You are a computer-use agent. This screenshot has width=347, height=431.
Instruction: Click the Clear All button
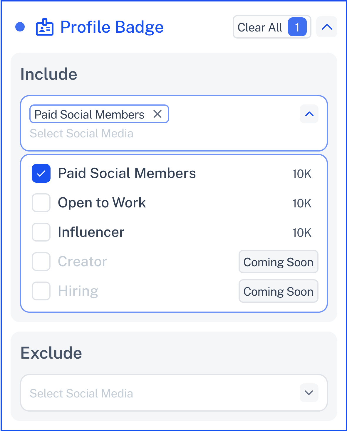(272, 27)
